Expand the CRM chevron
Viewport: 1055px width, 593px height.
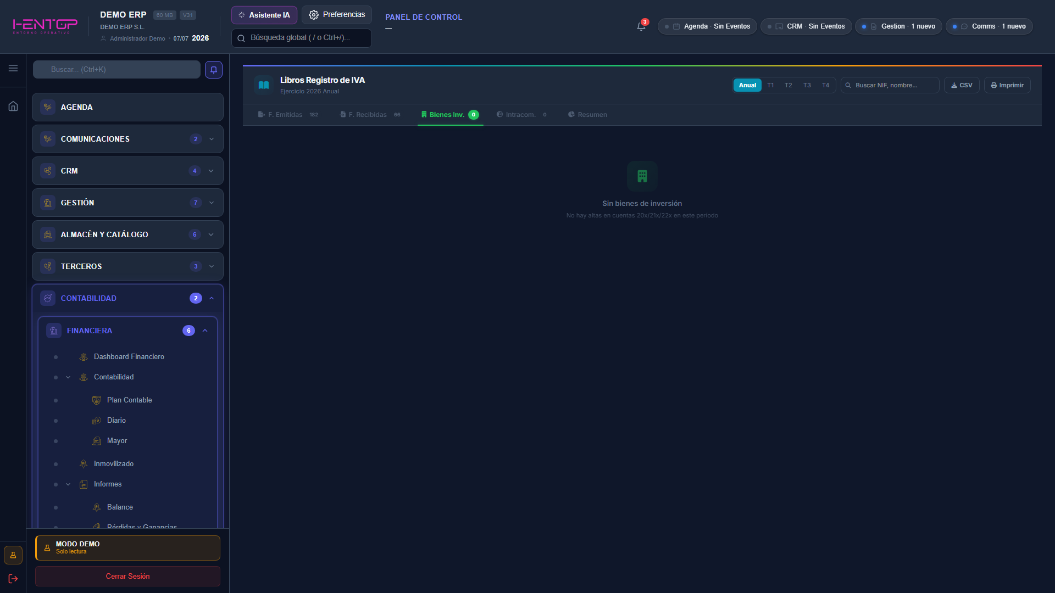pyautogui.click(x=211, y=171)
